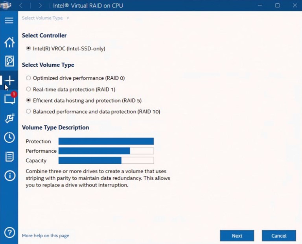Click the Volume Type Description heading

point(55,128)
